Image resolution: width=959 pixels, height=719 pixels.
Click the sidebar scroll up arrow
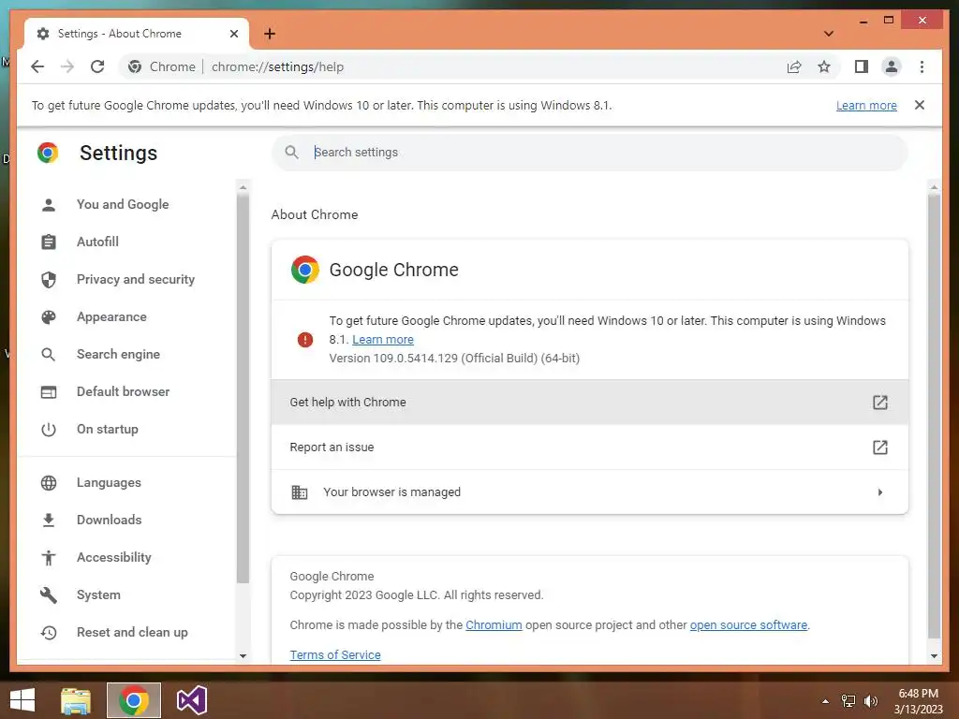243,187
